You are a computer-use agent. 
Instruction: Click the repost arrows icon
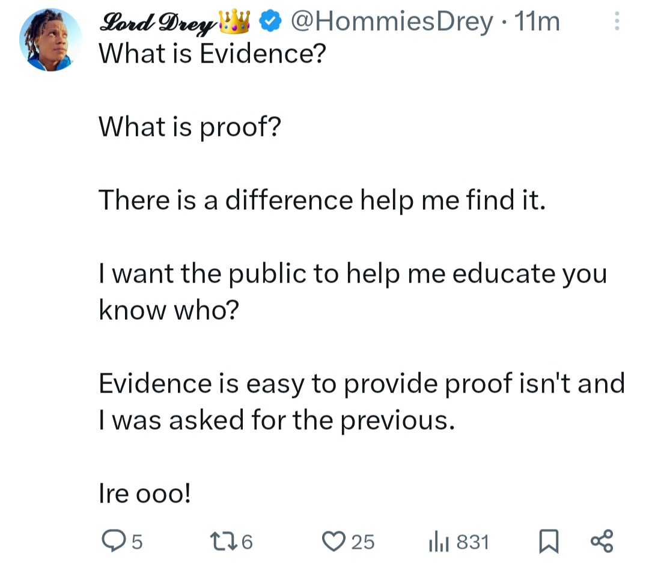[x=225, y=542]
